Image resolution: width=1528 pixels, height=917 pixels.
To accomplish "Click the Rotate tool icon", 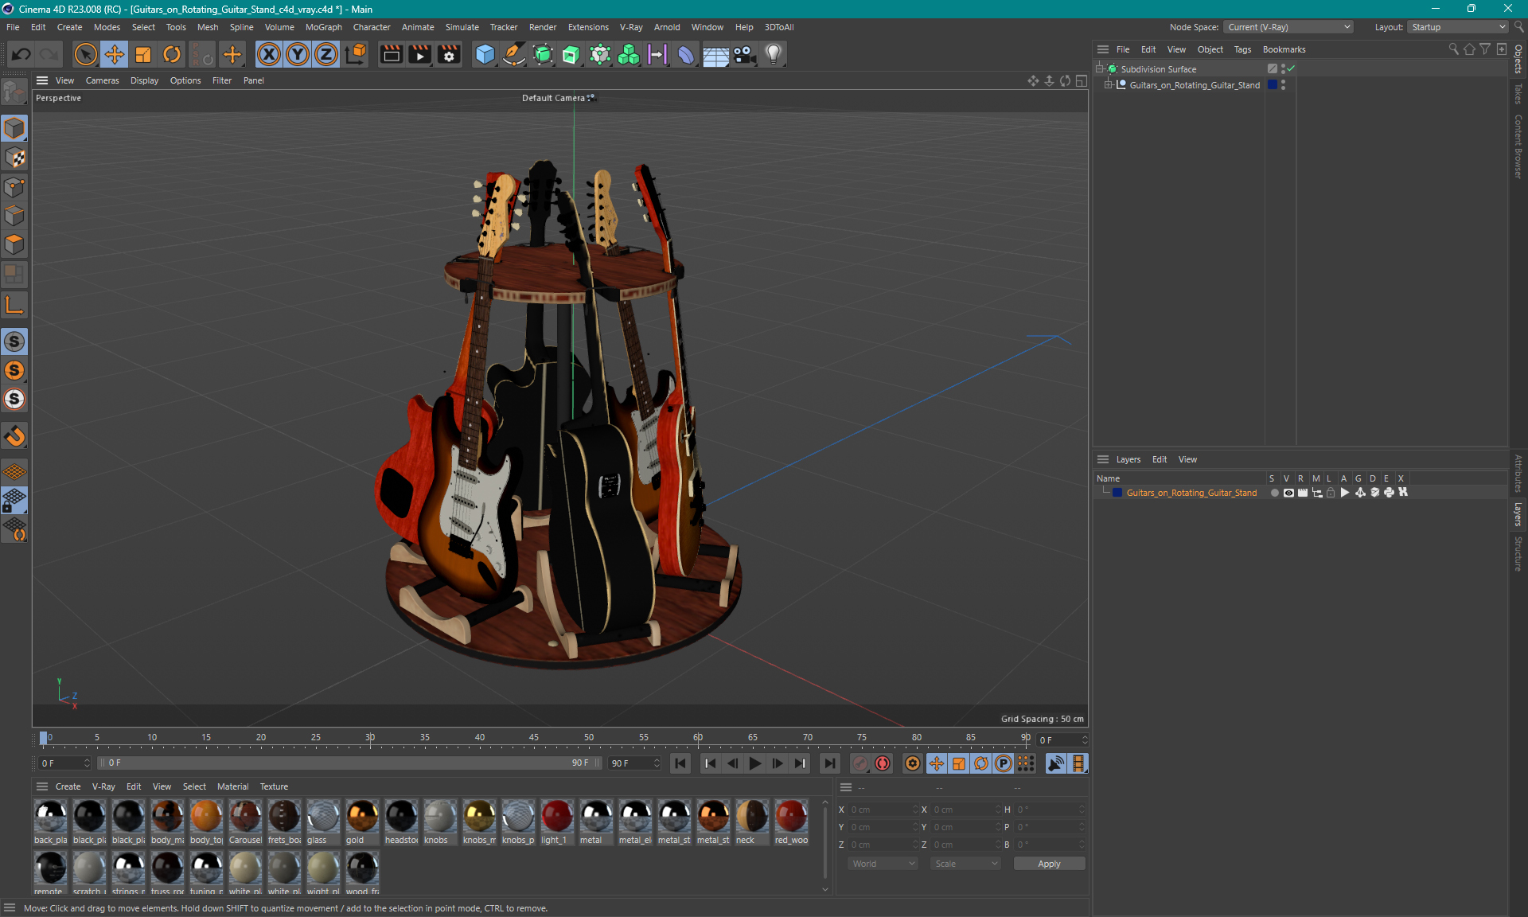I will [171, 53].
